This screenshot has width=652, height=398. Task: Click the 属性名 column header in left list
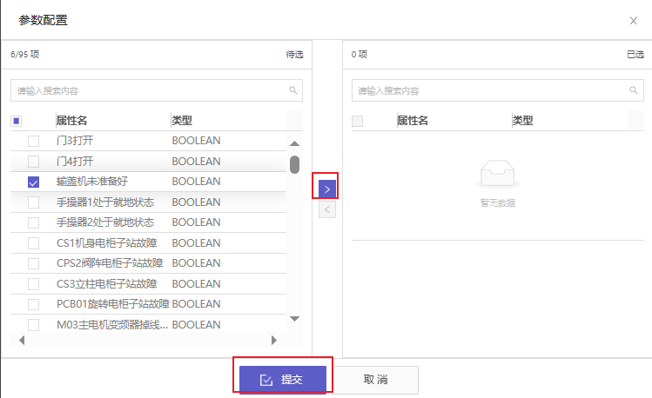71,121
